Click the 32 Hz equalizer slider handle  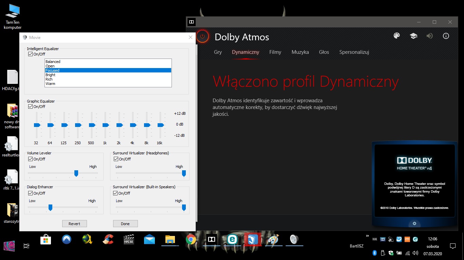(x=37, y=125)
